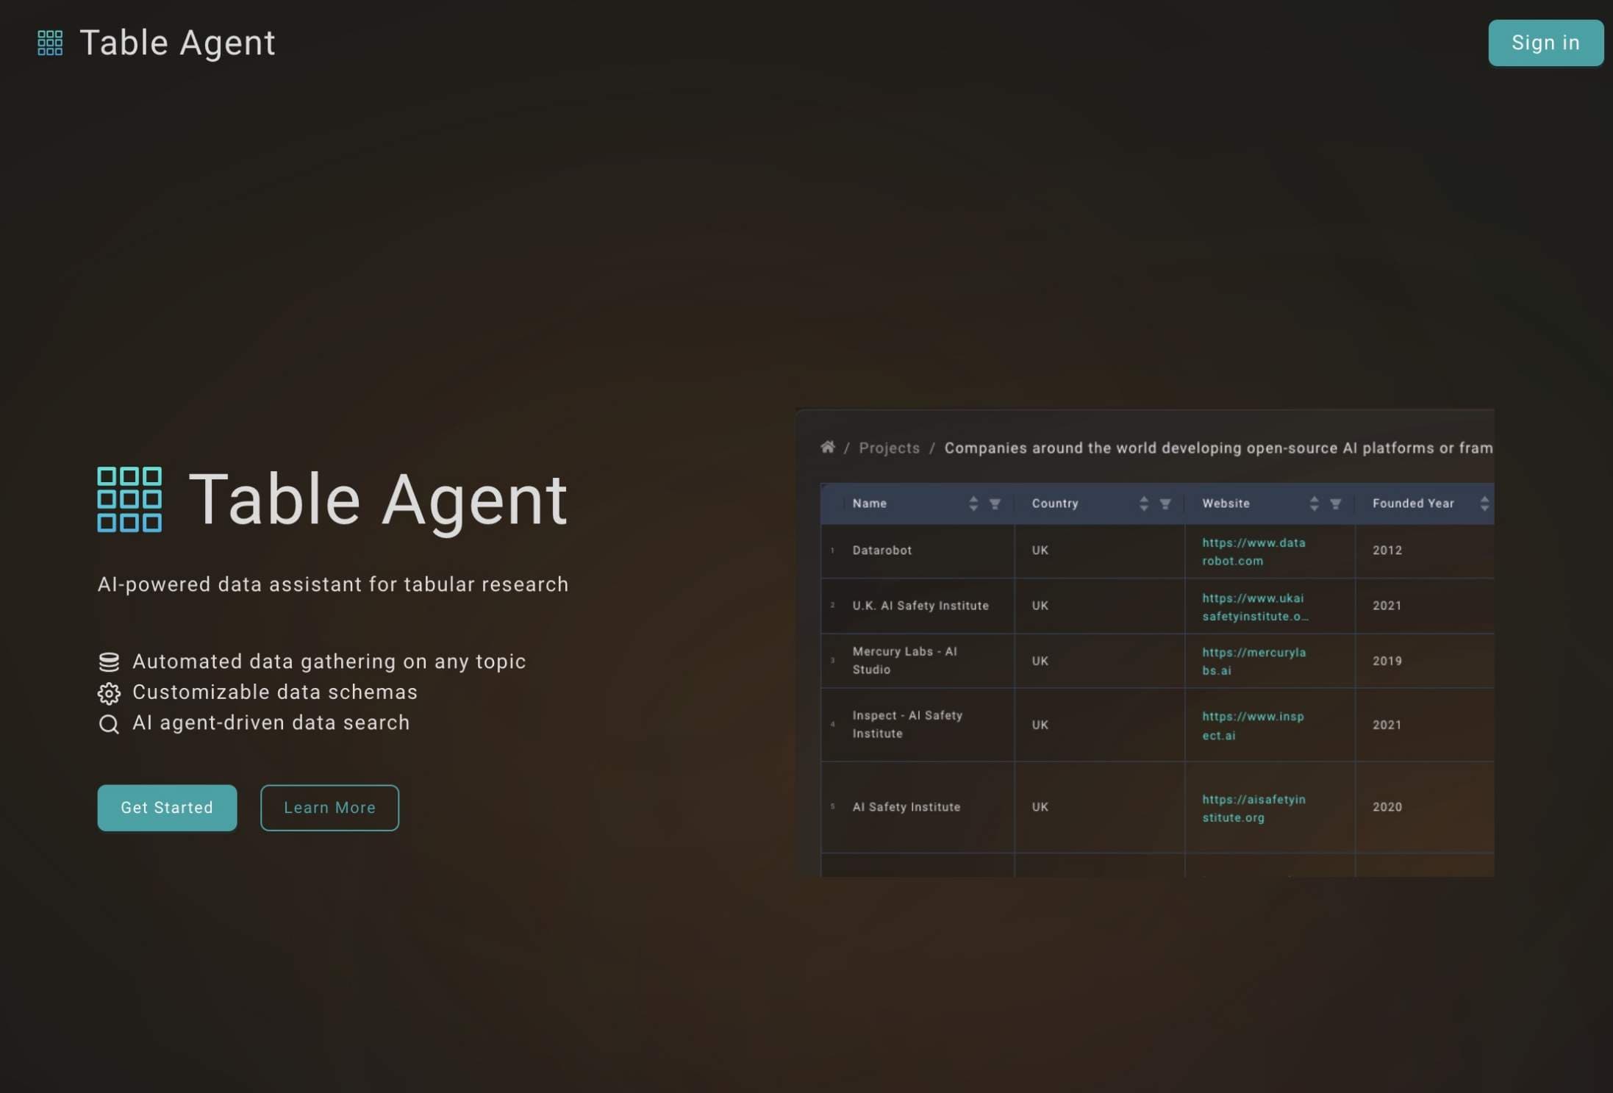The width and height of the screenshot is (1613, 1093).
Task: Click the gear icon beside Customizable data schemas
Action: tap(109, 692)
